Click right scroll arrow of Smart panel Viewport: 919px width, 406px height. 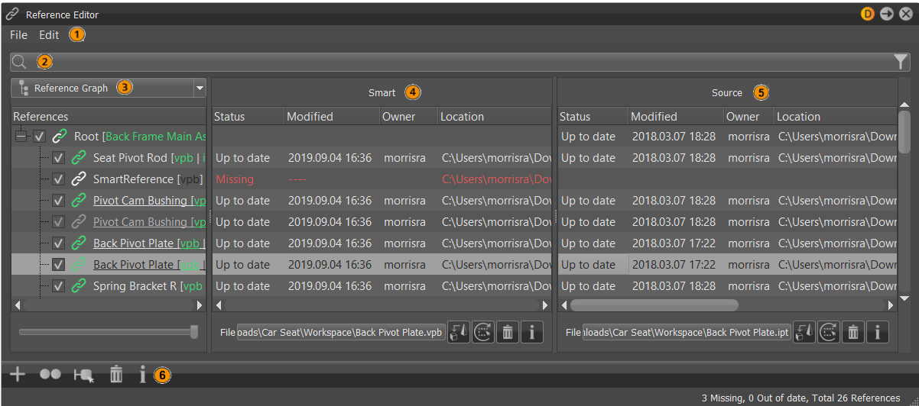[545, 304]
